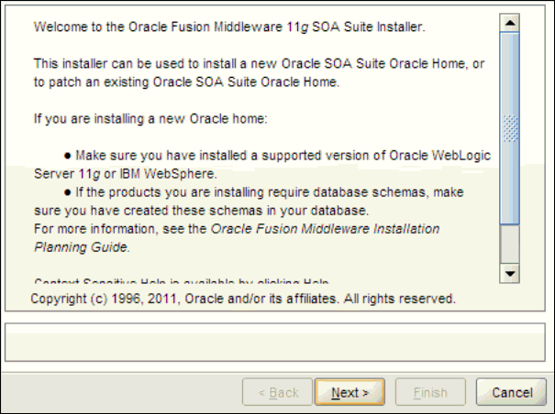Click the database schemas bullet point
Viewport: 555px width, 414px height.
pyautogui.click(x=275, y=193)
